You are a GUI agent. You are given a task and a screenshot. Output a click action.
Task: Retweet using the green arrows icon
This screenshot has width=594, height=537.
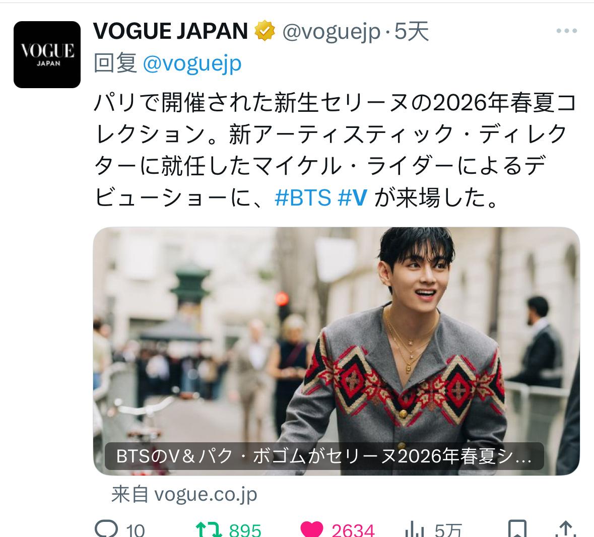pyautogui.click(x=209, y=529)
